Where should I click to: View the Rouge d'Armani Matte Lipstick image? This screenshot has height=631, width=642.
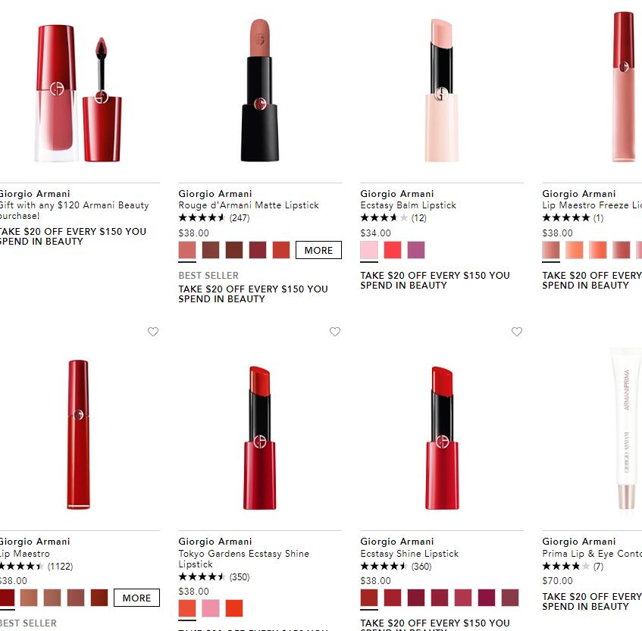[259, 90]
